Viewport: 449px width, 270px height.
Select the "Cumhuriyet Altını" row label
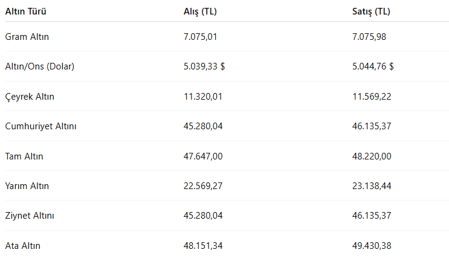[x=40, y=126]
